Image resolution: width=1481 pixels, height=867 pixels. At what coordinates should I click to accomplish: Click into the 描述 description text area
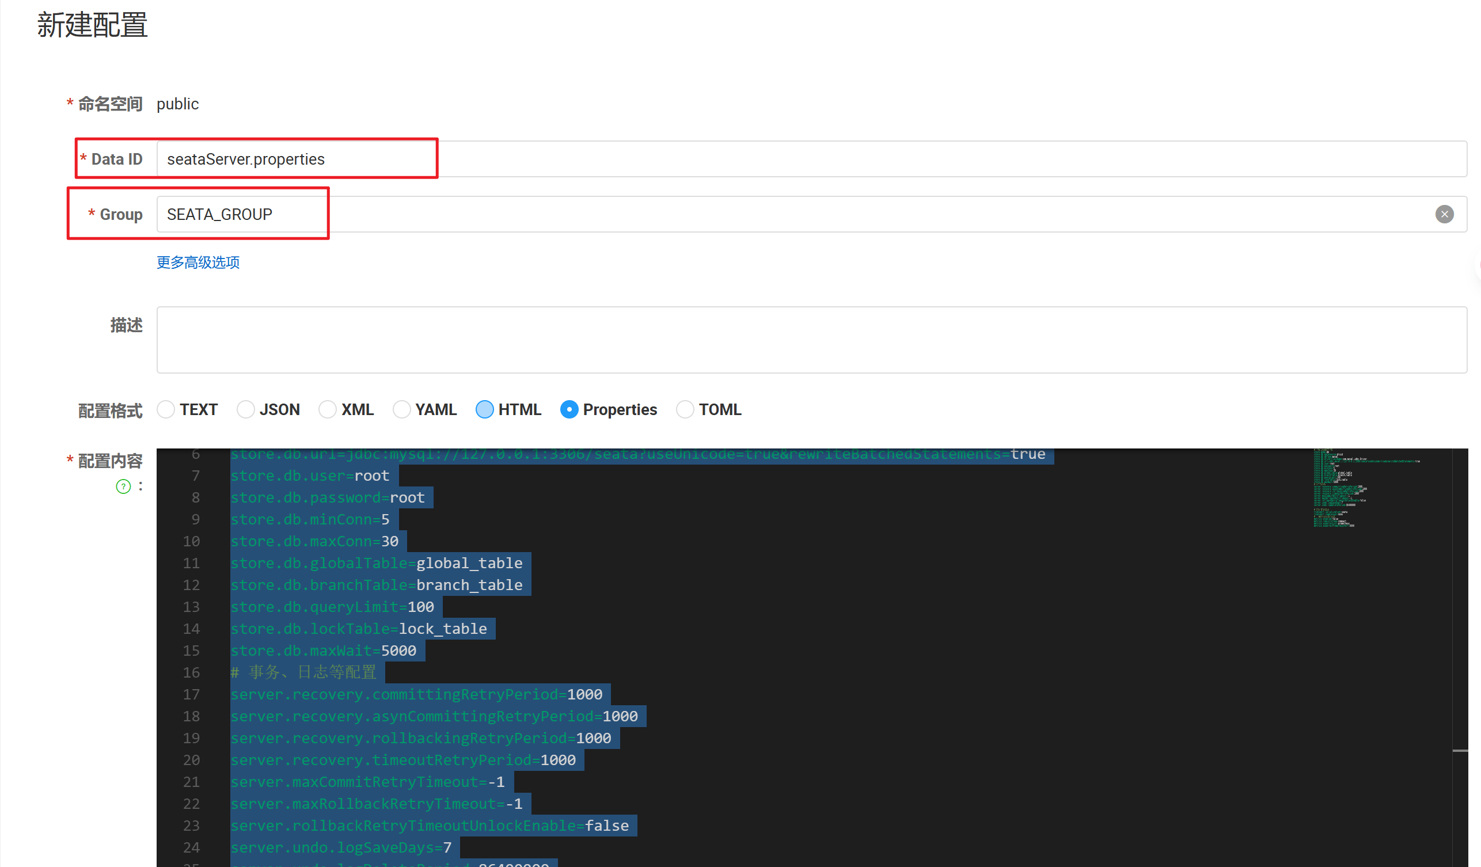(x=811, y=340)
